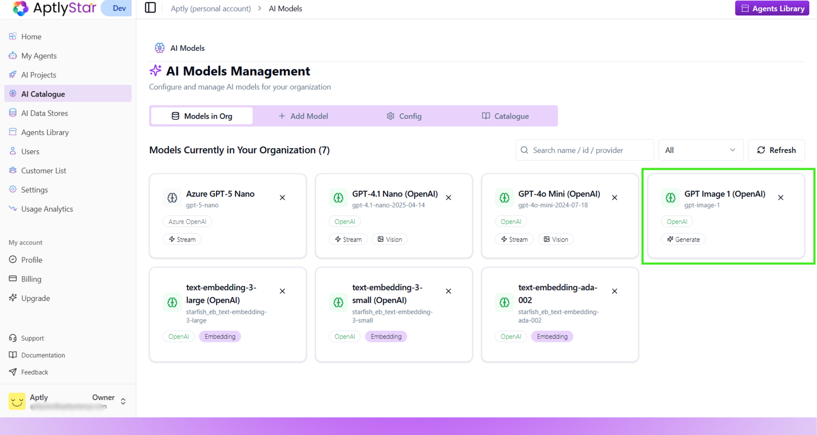Click the Stream tag on GPT-4o Mini
817x435 pixels.
[x=514, y=239]
